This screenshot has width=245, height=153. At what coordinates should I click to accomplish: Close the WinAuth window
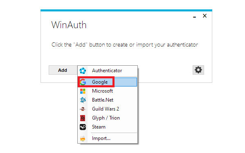(x=205, y=16)
